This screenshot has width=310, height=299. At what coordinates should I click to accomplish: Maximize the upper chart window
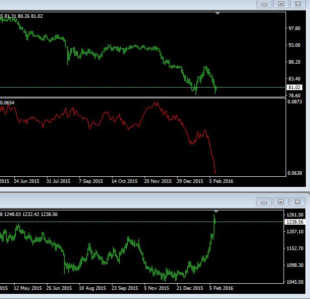tap(280, 4)
